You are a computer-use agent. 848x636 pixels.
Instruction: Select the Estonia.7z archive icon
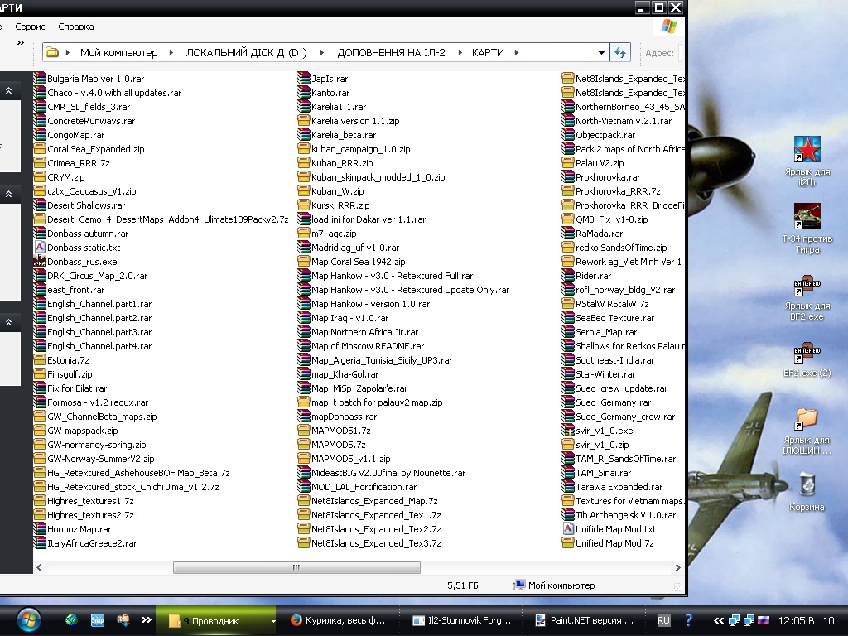tap(40, 359)
